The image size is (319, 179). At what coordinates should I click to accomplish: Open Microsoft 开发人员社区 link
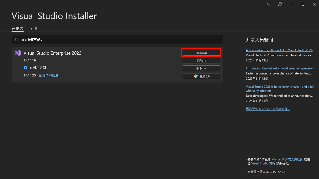287,159
